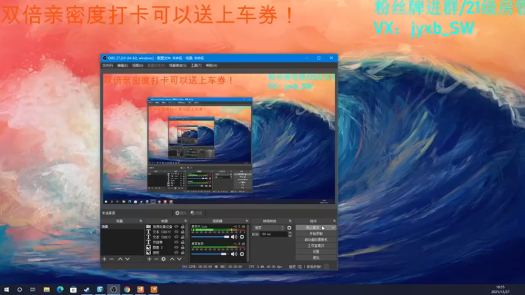Select the 场景 entry in scene list
This screenshot has width=525, height=295.
(x=123, y=227)
